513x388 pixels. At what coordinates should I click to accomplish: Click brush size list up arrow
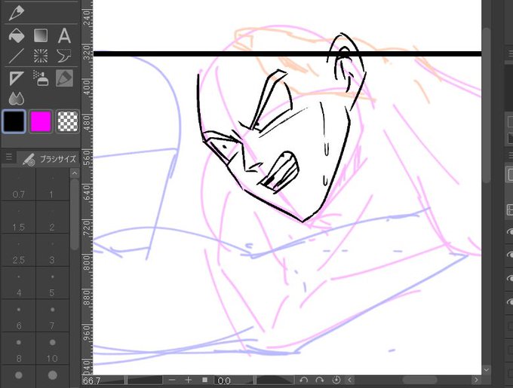75,173
